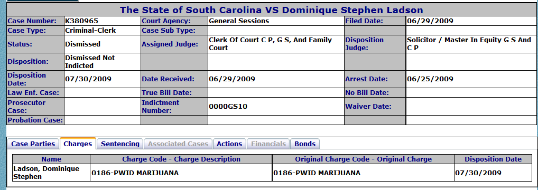Click the case title header

[x=272, y=10]
